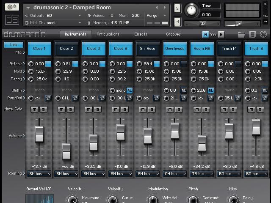Click the snowflake icon at the top left
The width and height of the screenshot is (271, 203).
[x=12, y=7]
